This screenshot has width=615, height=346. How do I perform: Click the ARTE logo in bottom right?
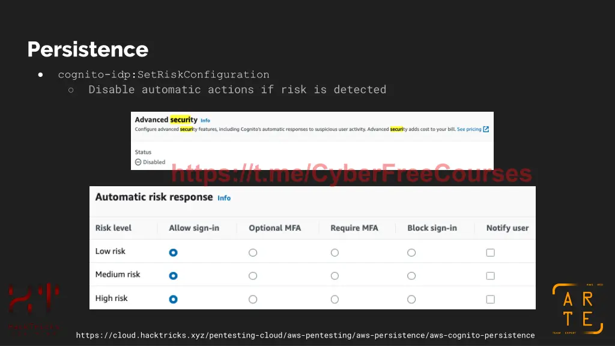click(x=578, y=309)
